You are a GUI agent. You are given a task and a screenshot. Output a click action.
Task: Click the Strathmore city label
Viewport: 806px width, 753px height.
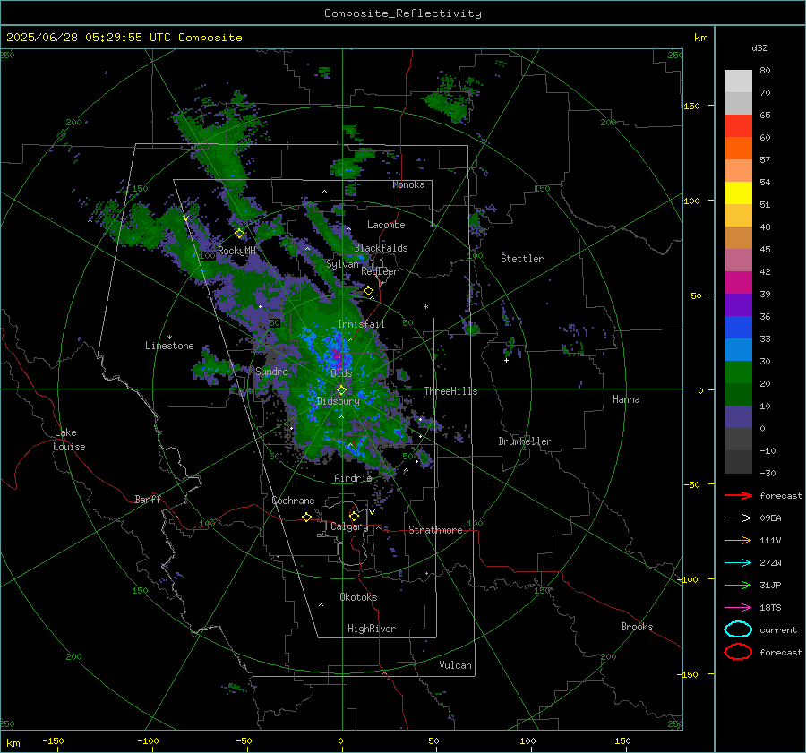pyautogui.click(x=435, y=530)
